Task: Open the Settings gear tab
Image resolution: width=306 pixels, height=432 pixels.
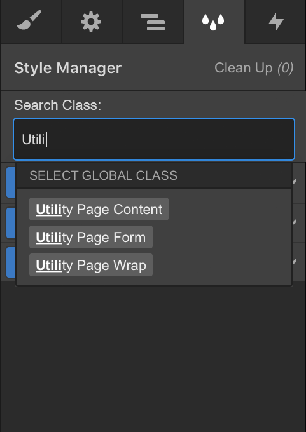Action: pos(92,22)
